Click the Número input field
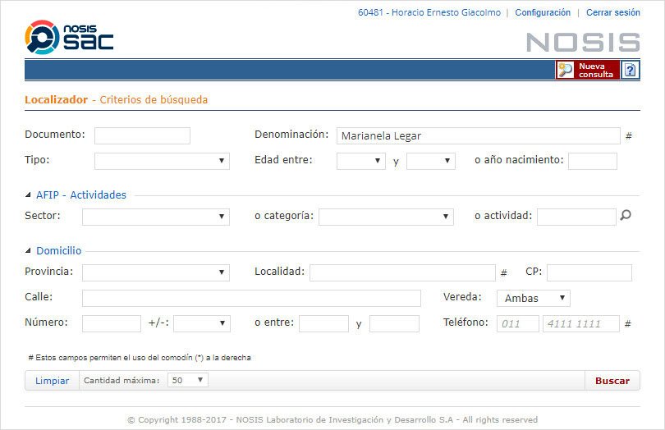The image size is (665, 430). point(112,323)
